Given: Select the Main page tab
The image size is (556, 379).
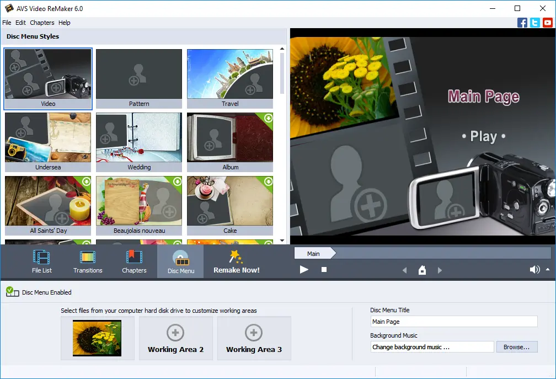Looking at the screenshot, I should pyautogui.click(x=314, y=253).
